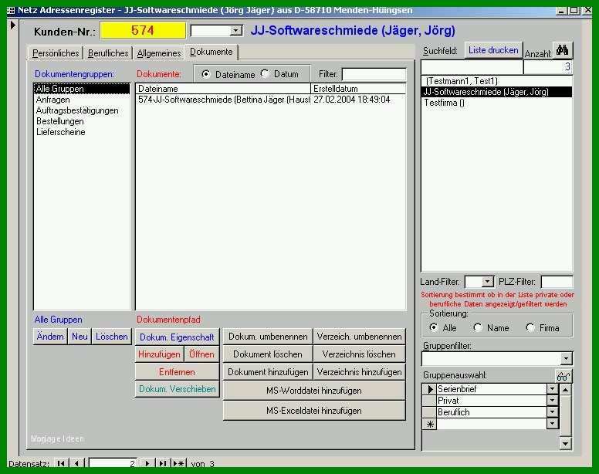599x474 pixels.
Task: Click the Entfernen button
Action: point(177,372)
